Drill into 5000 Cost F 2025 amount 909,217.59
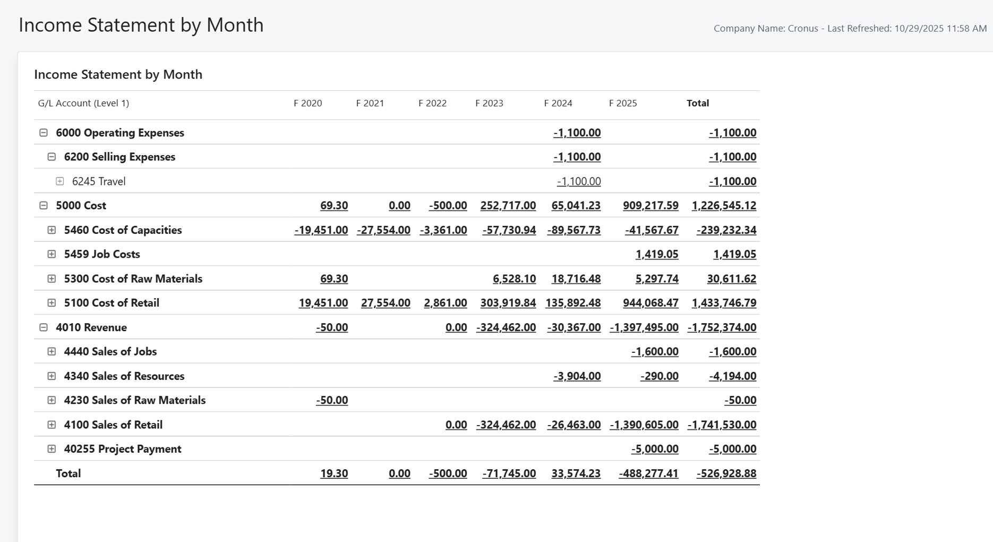This screenshot has width=993, height=542. pyautogui.click(x=650, y=206)
